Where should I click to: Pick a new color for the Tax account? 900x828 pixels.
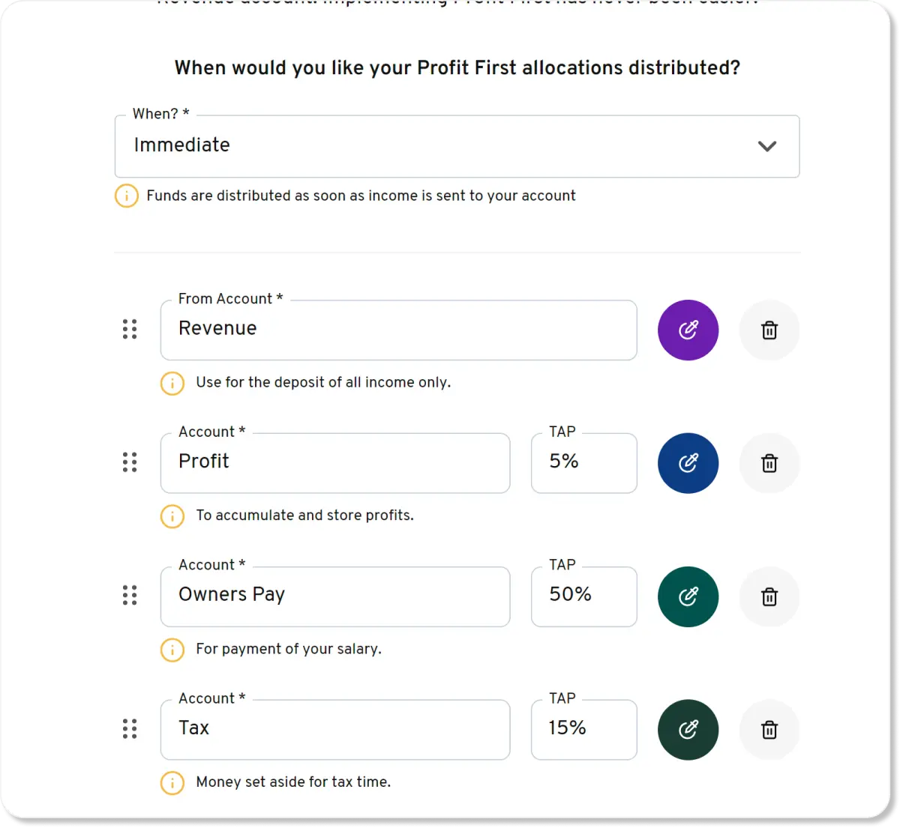pyautogui.click(x=688, y=729)
